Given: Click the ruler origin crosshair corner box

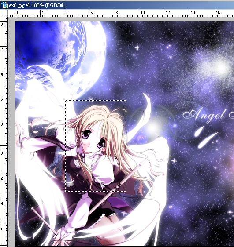Looking at the screenshot, I should tap(4, 13).
